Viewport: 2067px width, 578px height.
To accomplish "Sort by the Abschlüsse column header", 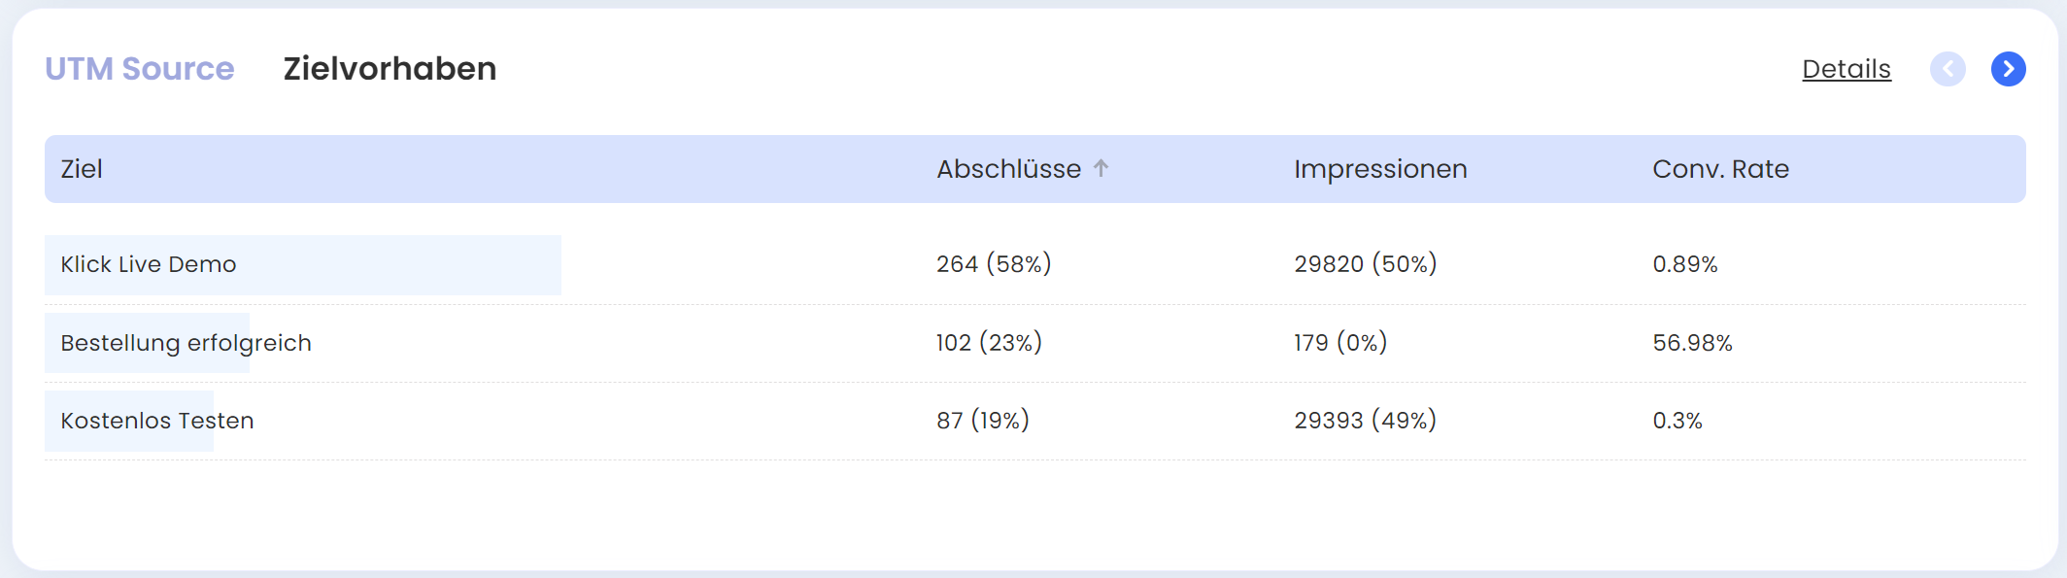I will 1008,169.
